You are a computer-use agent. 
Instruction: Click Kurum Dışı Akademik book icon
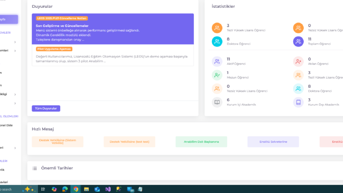pyautogui.click(x=298, y=102)
